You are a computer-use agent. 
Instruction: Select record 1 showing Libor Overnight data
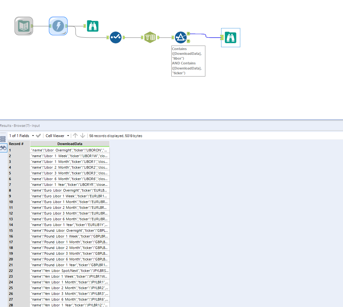[x=70, y=150]
